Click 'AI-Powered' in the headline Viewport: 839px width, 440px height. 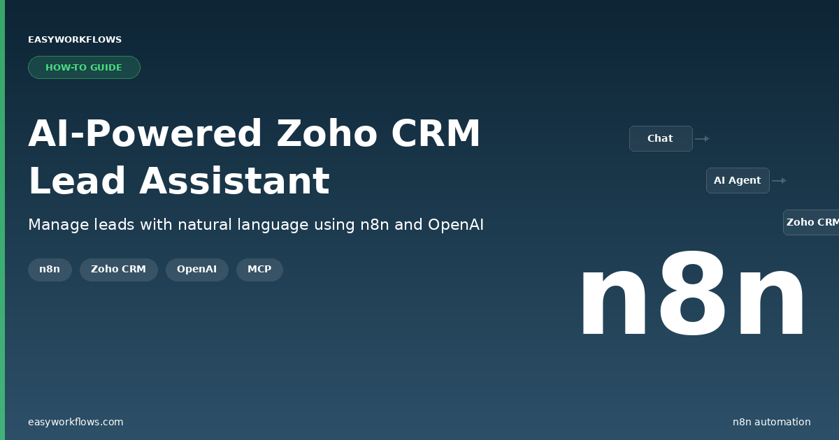pos(146,134)
